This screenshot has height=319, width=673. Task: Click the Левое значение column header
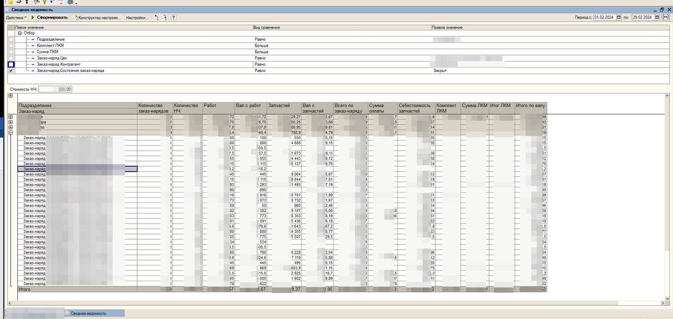click(134, 27)
